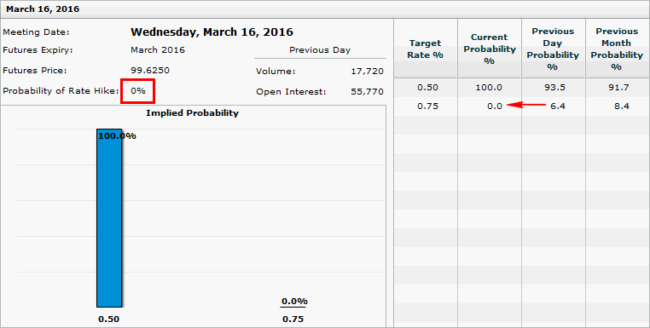Click the Volume label

[276, 72]
